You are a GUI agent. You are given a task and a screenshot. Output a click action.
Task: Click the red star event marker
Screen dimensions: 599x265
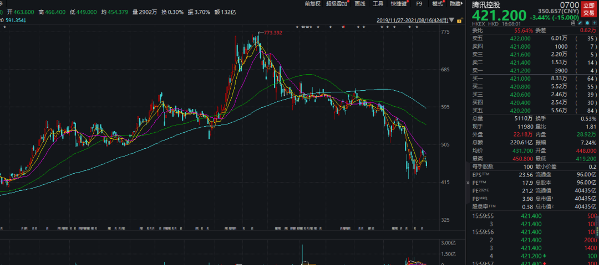(343, 27)
